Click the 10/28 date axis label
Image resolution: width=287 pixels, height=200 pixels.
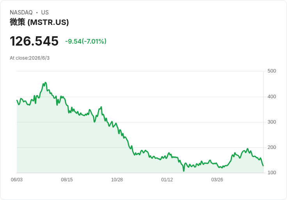[x=117, y=180]
